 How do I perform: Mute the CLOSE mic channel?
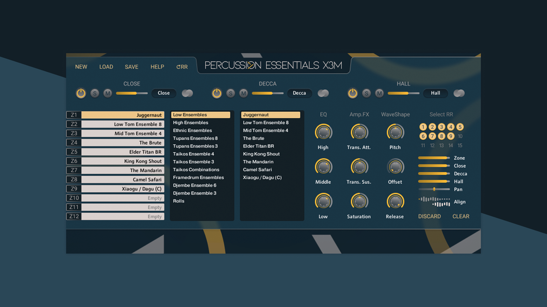(x=108, y=93)
